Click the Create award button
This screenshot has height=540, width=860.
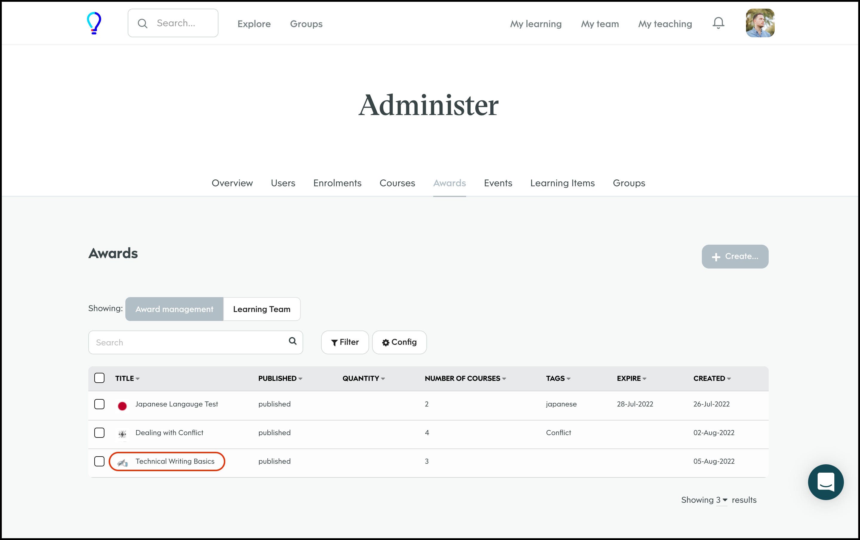pos(735,257)
